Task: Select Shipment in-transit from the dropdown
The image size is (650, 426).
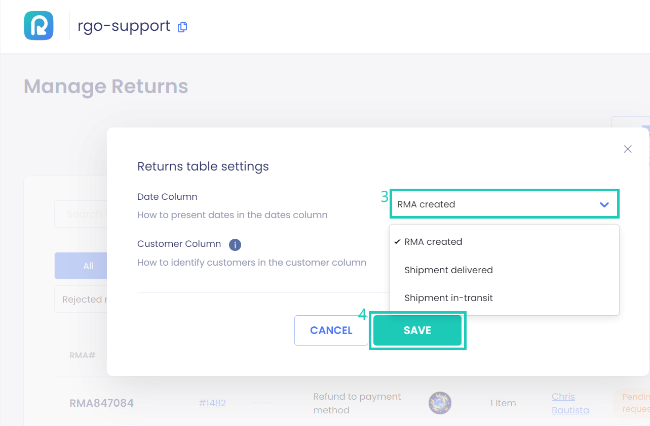Action: point(448,297)
